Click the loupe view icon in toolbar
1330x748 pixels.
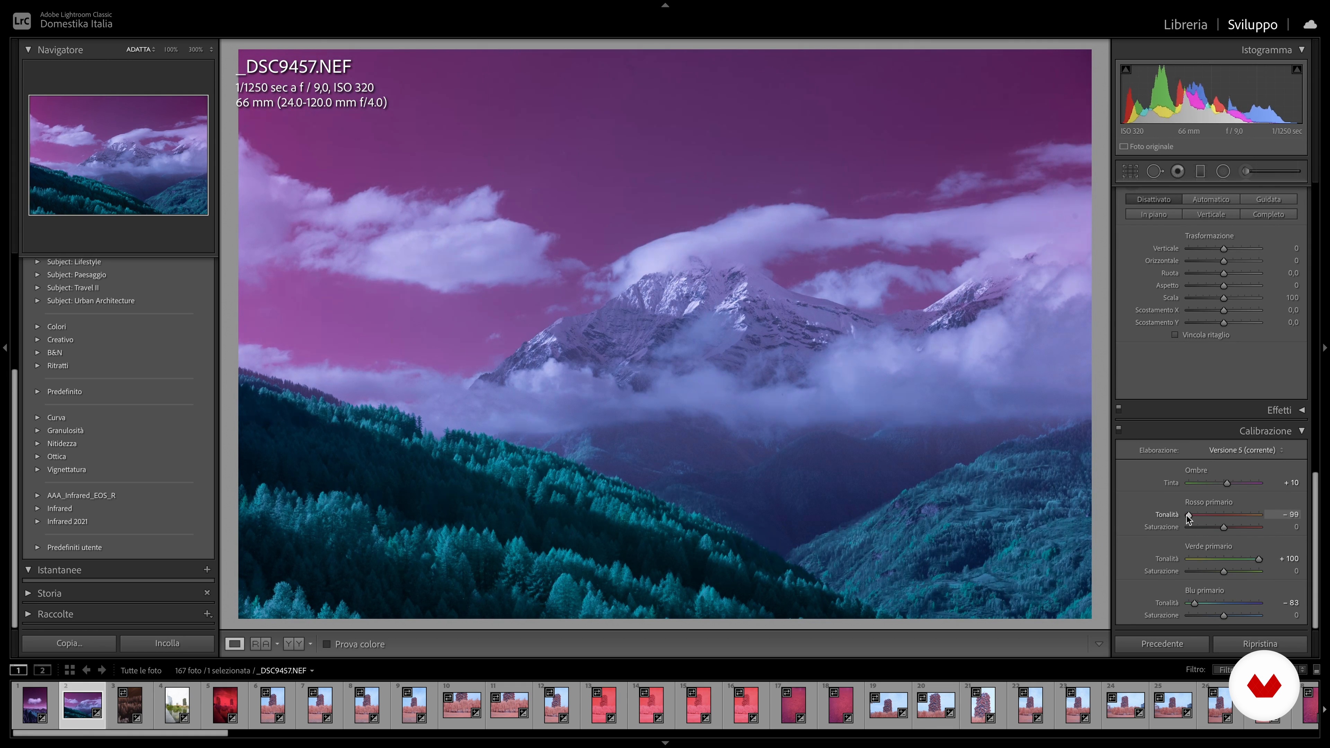click(x=234, y=644)
